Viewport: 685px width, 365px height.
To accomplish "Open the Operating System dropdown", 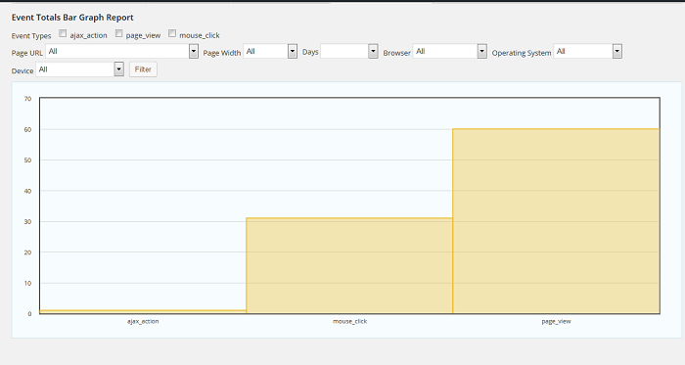I will click(587, 52).
